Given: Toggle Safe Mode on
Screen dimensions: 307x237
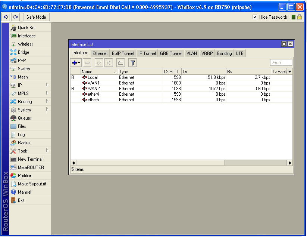Looking at the screenshot, I should pos(36,17).
